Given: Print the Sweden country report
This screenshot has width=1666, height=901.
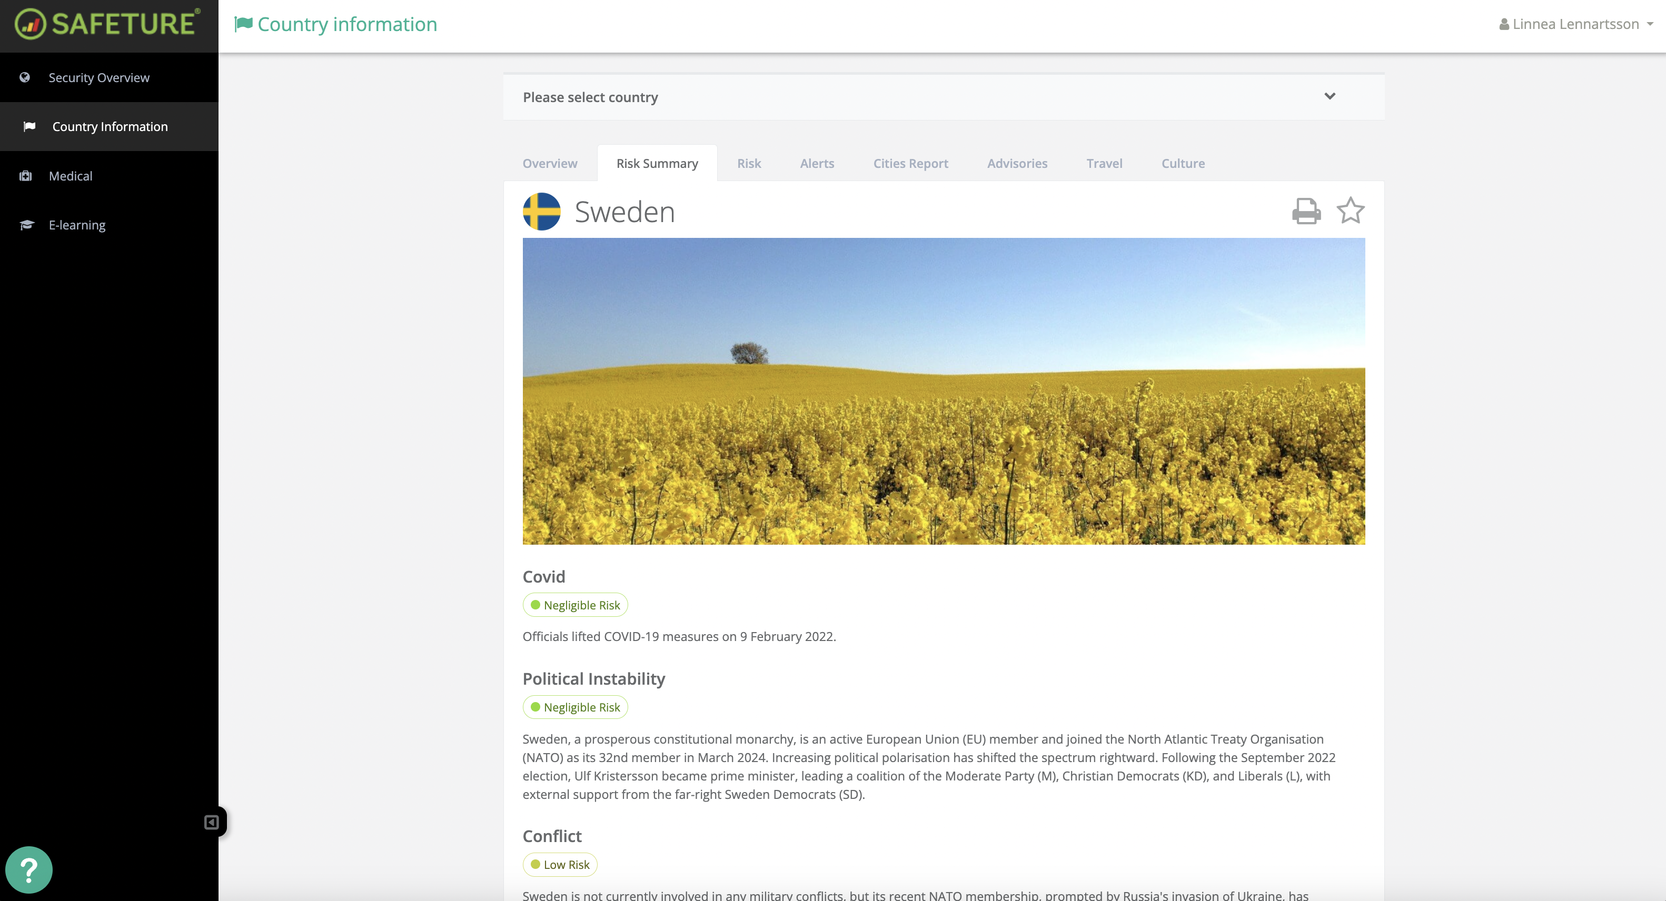Looking at the screenshot, I should pyautogui.click(x=1306, y=212).
